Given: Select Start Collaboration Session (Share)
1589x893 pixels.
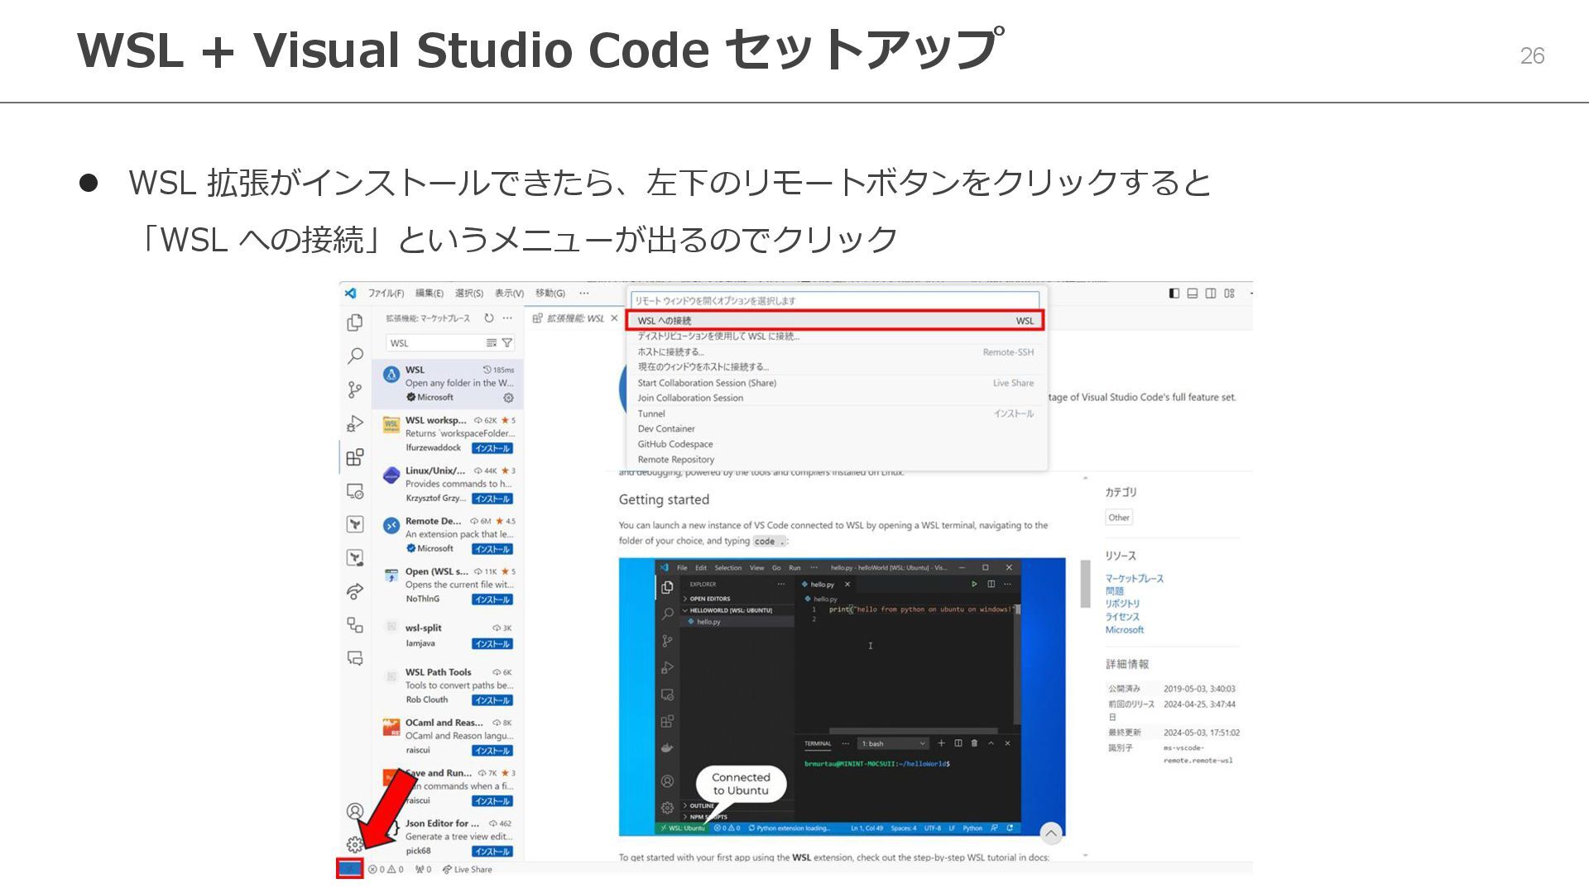Looking at the screenshot, I should 835,383.
